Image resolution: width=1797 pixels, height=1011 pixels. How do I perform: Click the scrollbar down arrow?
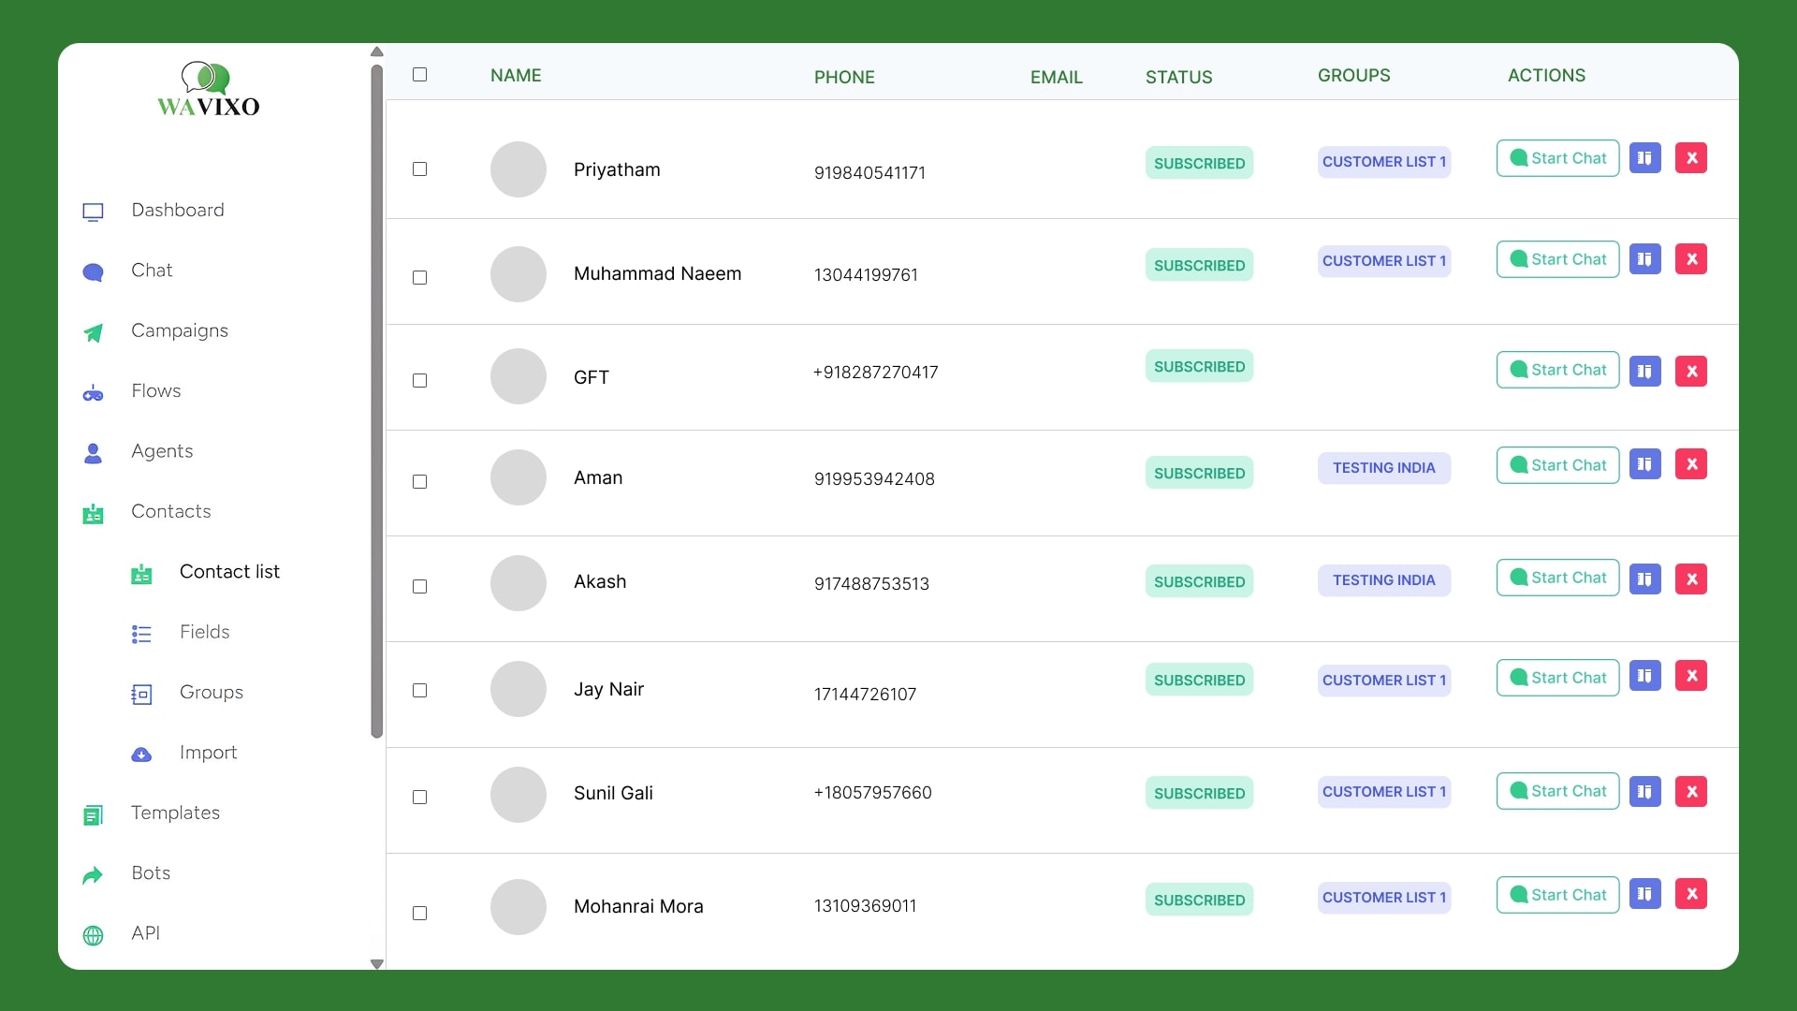coord(376,964)
